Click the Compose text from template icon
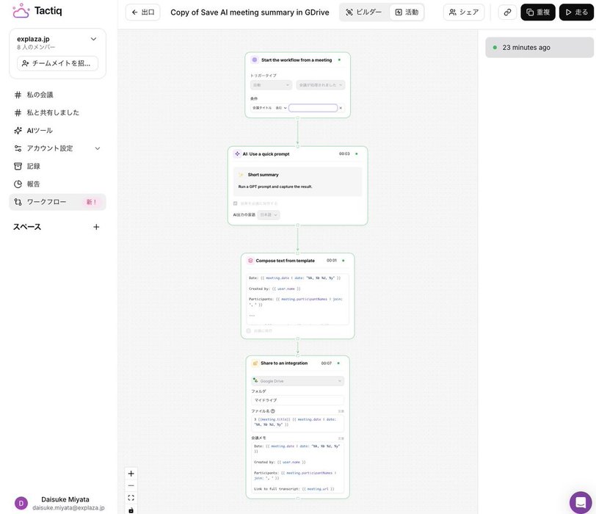Image resolution: width=596 pixels, height=514 pixels. pyautogui.click(x=250, y=261)
